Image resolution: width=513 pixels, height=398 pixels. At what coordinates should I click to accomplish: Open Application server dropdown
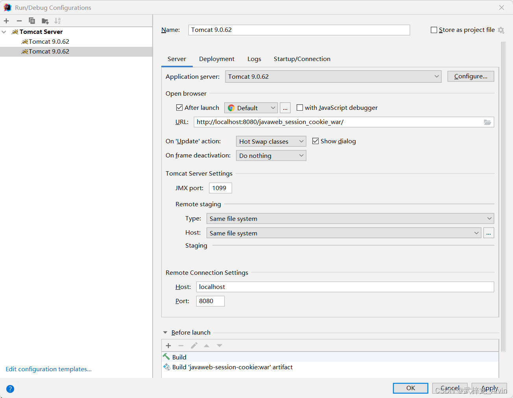[x=333, y=76]
